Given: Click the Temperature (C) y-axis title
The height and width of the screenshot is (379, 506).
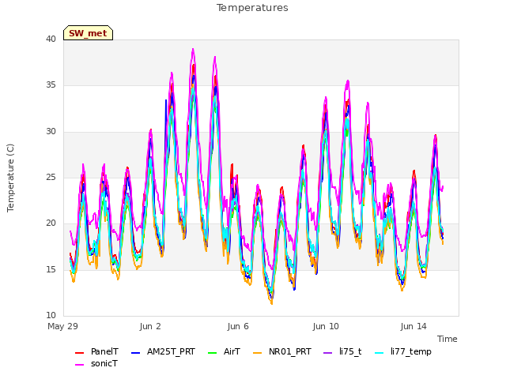Looking at the screenshot, I should coord(10,178).
